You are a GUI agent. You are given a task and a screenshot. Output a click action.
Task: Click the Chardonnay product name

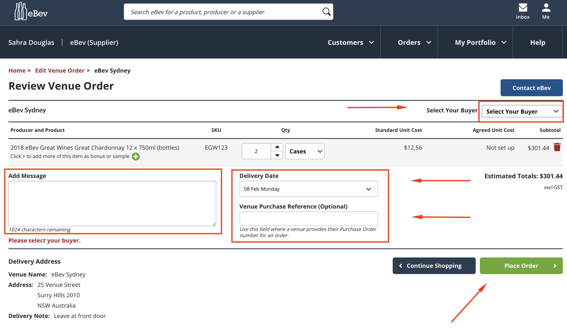pos(95,148)
